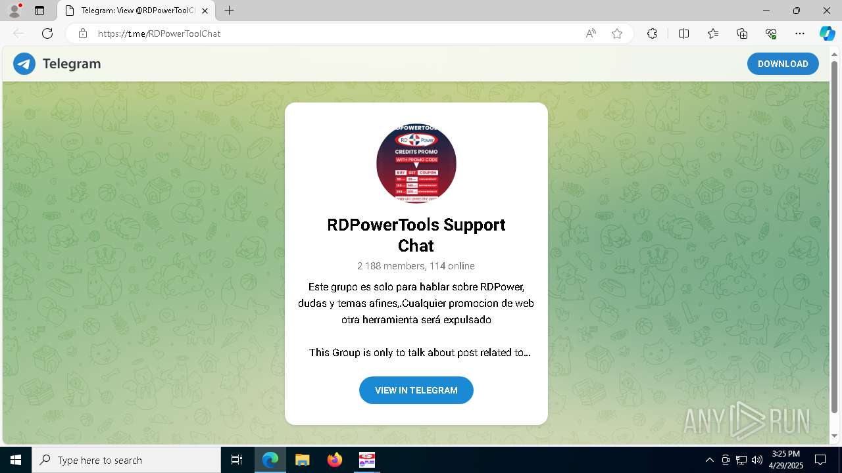Open the tab actions menu icon

(x=39, y=11)
